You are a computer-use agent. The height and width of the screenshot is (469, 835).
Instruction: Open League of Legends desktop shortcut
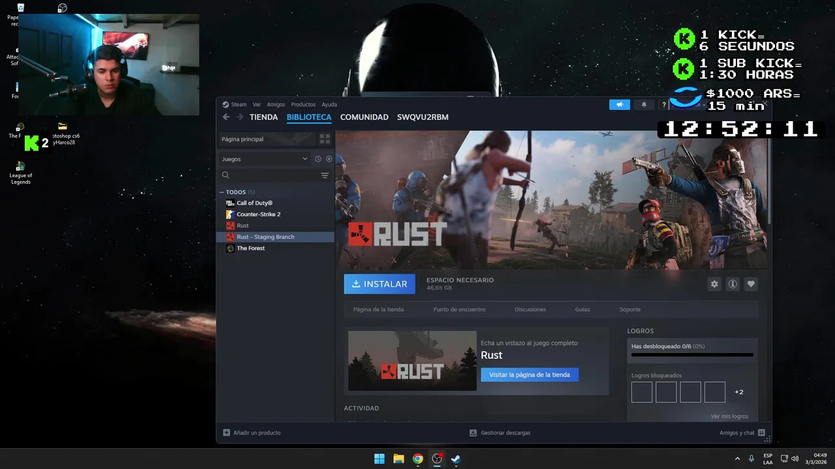(21, 173)
